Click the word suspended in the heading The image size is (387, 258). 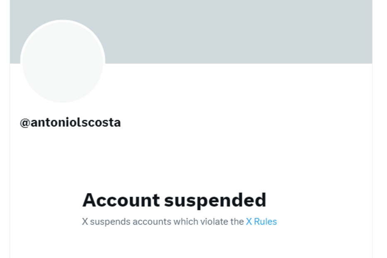point(217,200)
